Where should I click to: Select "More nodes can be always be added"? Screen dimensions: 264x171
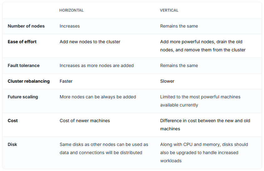point(98,97)
